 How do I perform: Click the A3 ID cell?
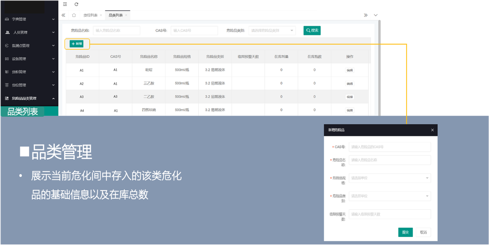pos(81,97)
